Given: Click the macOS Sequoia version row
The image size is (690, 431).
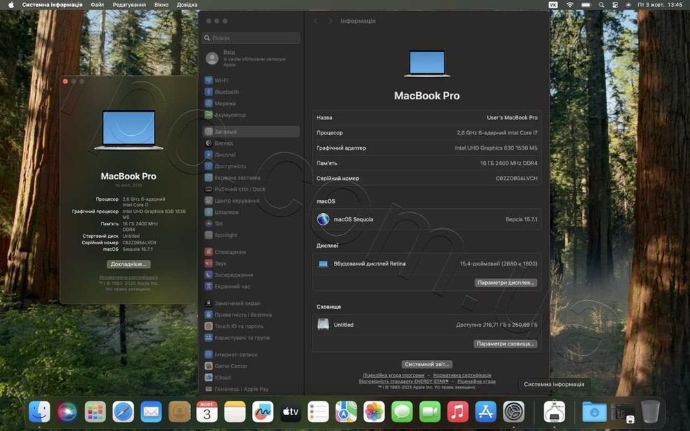Looking at the screenshot, I should [x=427, y=219].
